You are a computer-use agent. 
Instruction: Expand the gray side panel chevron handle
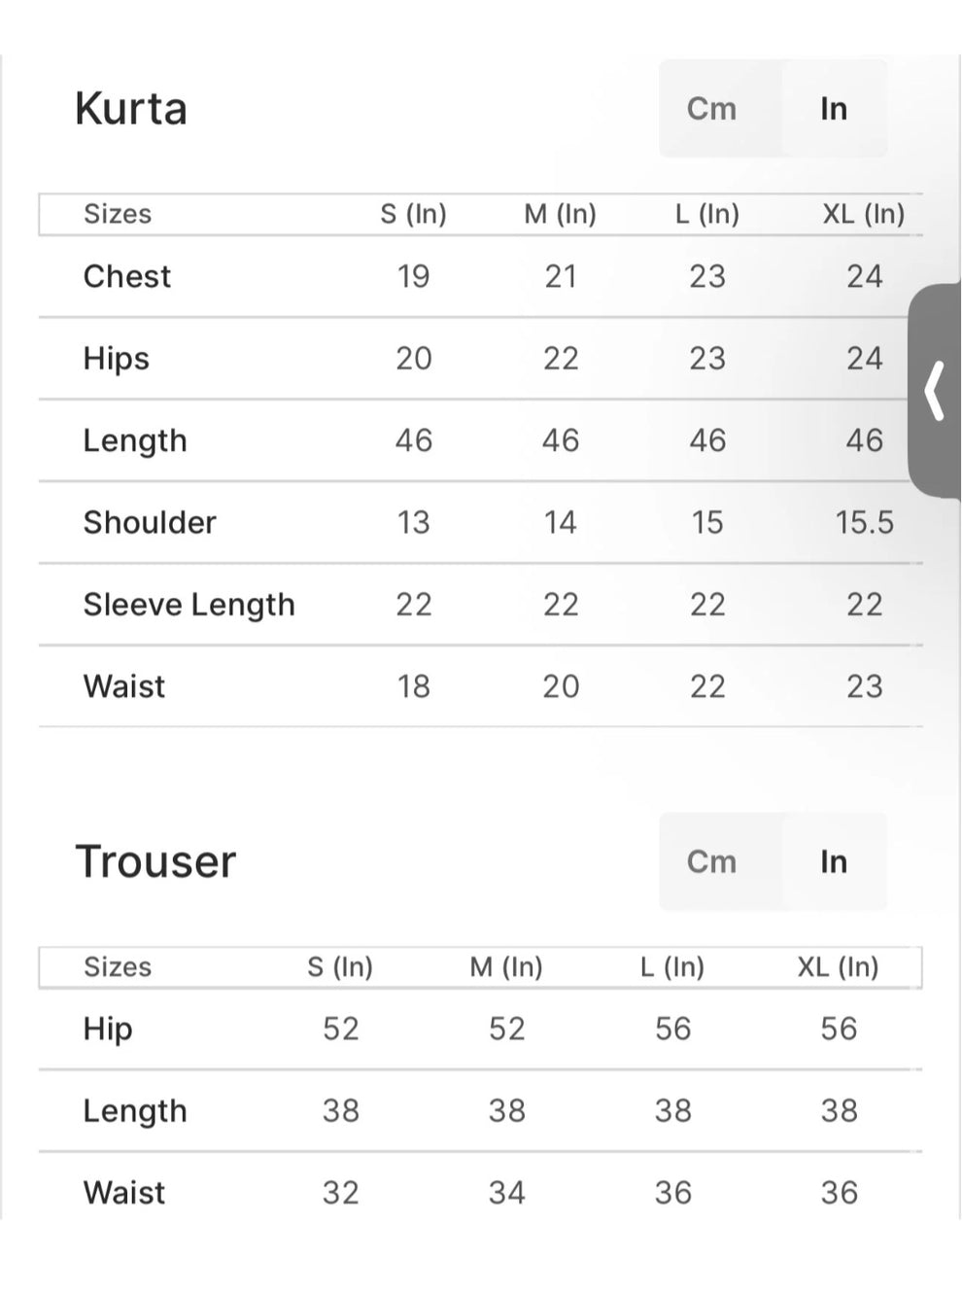[935, 391]
